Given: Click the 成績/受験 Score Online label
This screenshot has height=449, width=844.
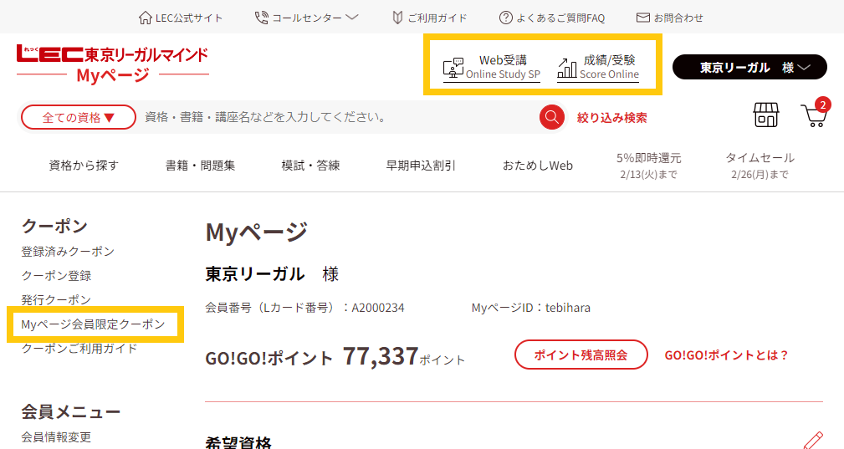Looking at the screenshot, I should pyautogui.click(x=609, y=67).
